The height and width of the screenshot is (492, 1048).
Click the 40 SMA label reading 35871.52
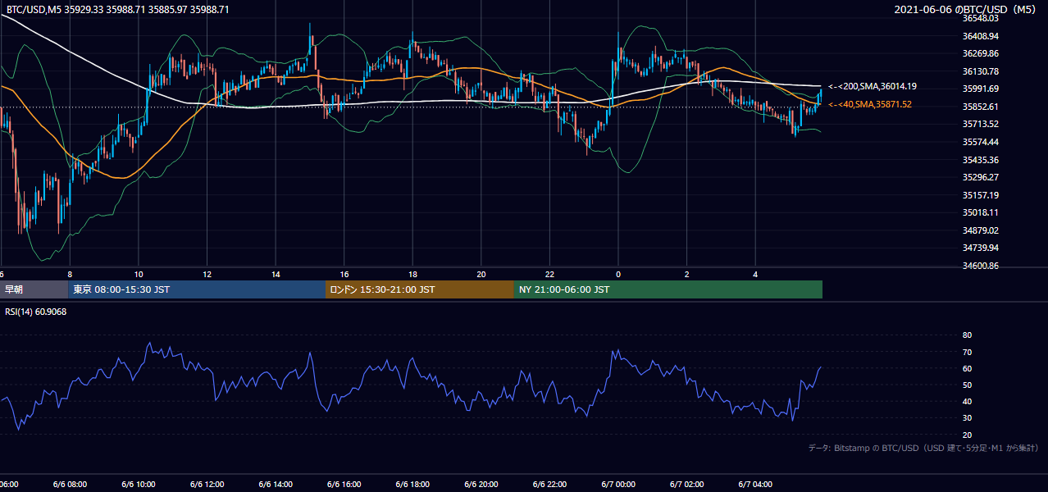tap(870, 104)
